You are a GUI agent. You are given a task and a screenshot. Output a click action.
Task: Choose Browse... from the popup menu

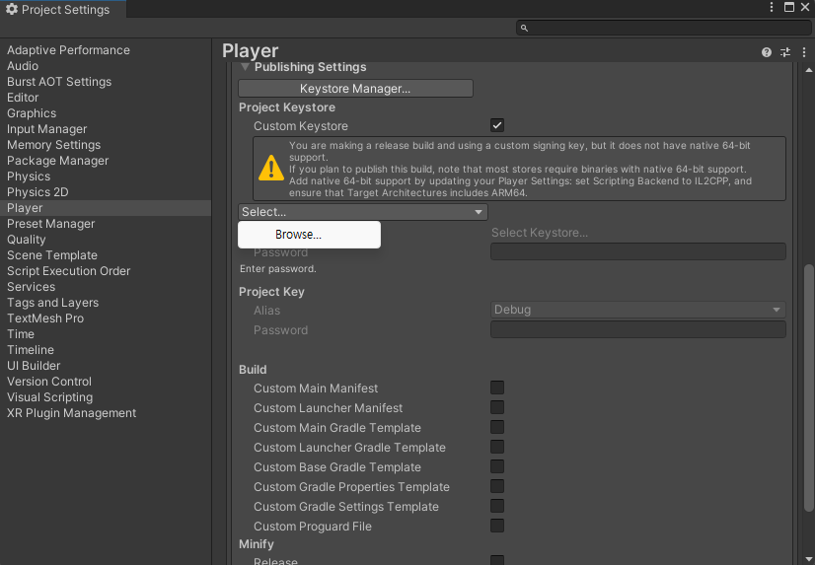coord(309,235)
